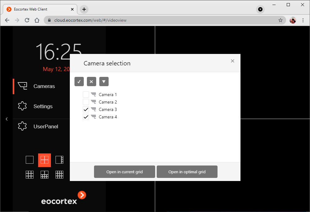Image resolution: width=310 pixels, height=212 pixels.
Task: Pick the 4x4 grid layout
Action: (59, 174)
